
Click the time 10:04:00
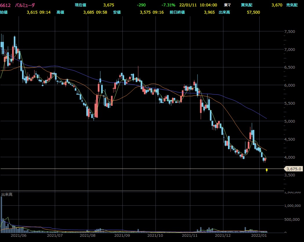[208, 5]
